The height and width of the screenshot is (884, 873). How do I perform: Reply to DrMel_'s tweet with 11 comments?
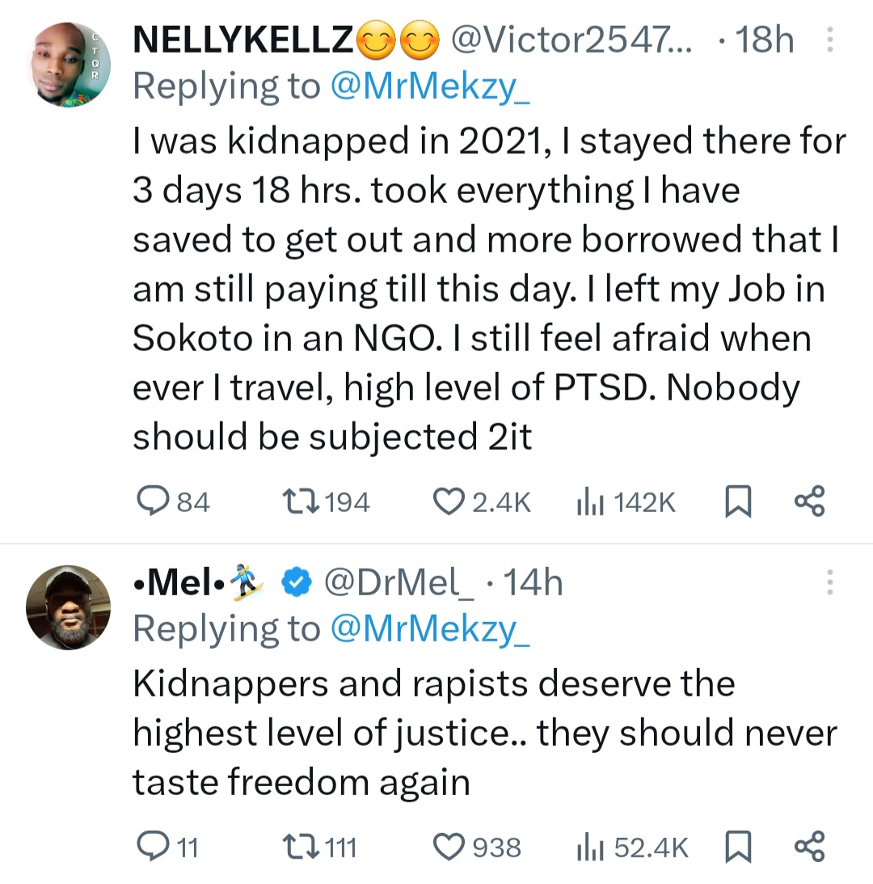coord(152,847)
